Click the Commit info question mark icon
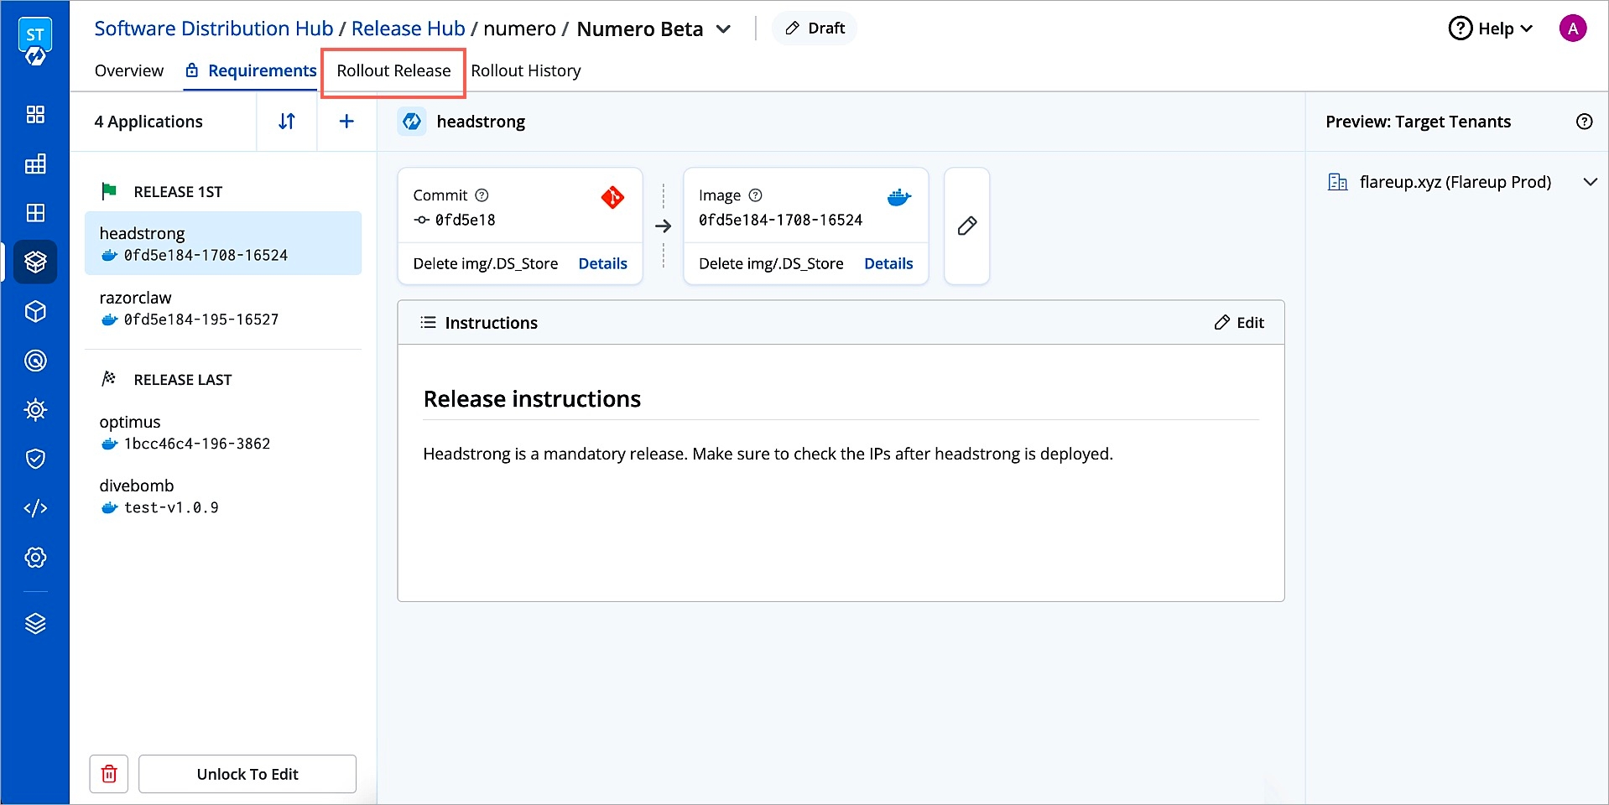 [x=482, y=195]
